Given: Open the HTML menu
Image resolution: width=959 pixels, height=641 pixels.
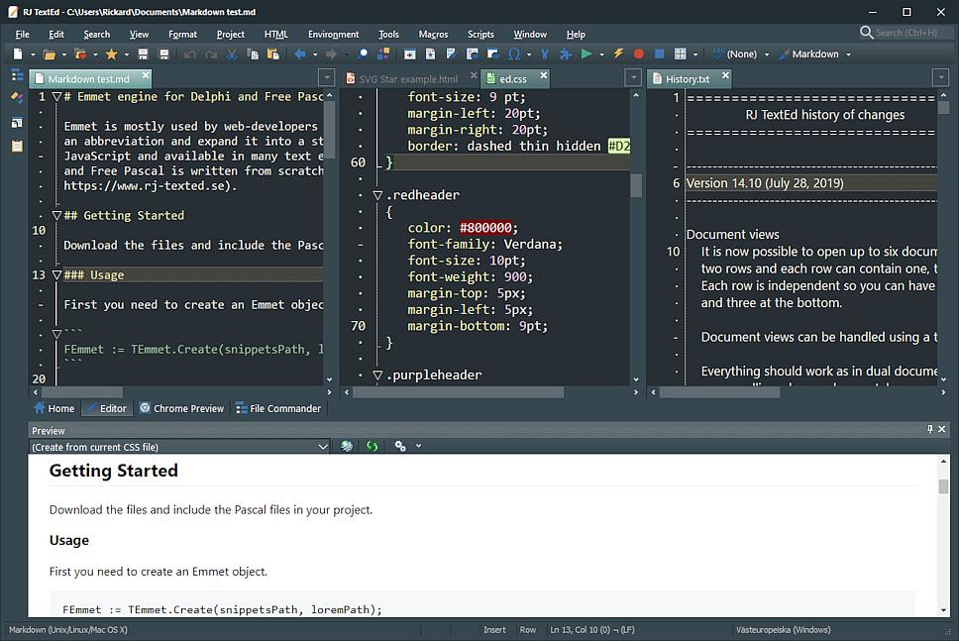Looking at the screenshot, I should click(x=275, y=35).
